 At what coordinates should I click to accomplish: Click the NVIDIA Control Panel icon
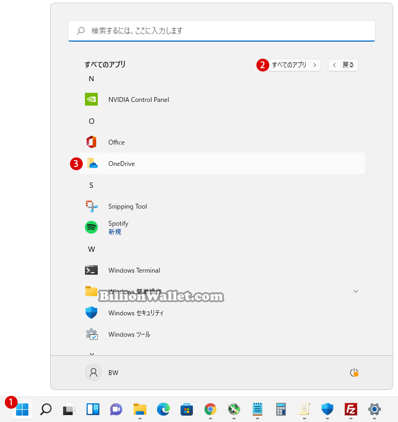91,100
